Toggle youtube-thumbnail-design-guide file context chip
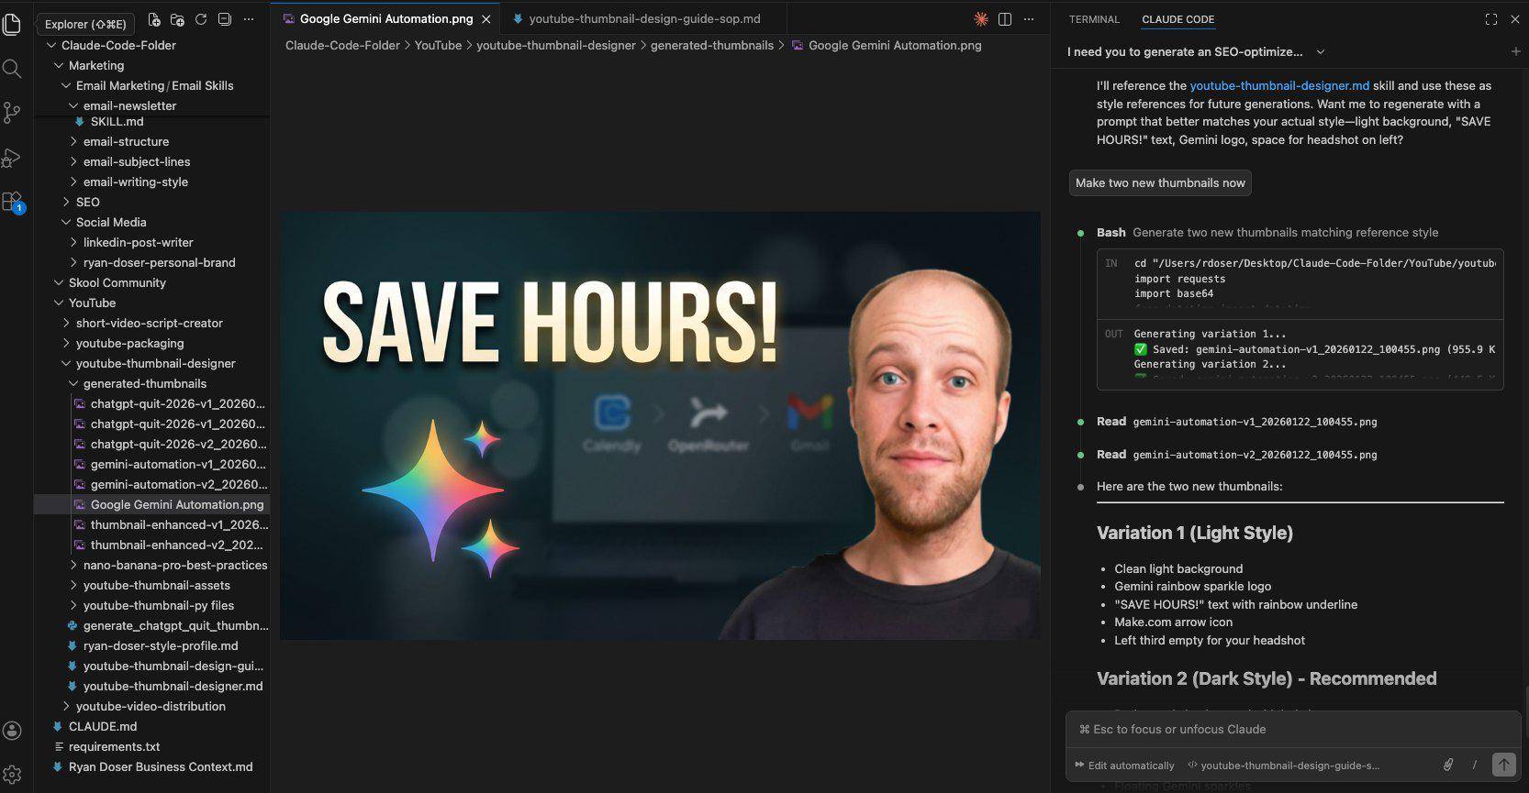This screenshot has width=1529, height=793. [1284, 765]
